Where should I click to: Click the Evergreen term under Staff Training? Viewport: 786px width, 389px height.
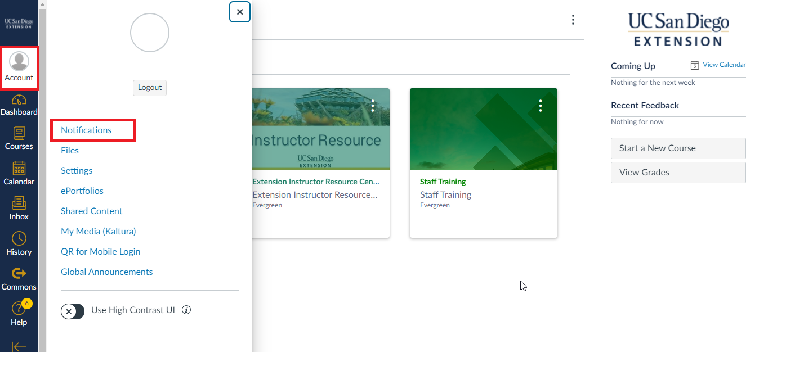pos(435,205)
